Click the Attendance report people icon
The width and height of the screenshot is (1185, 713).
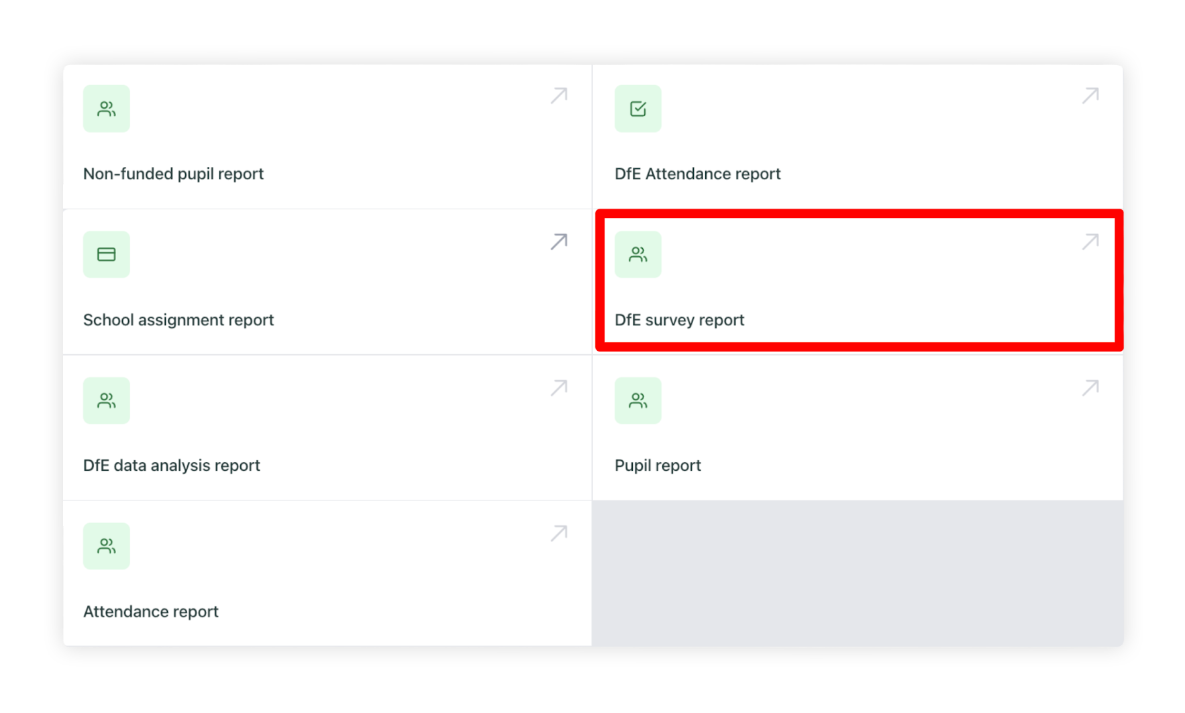tap(106, 546)
